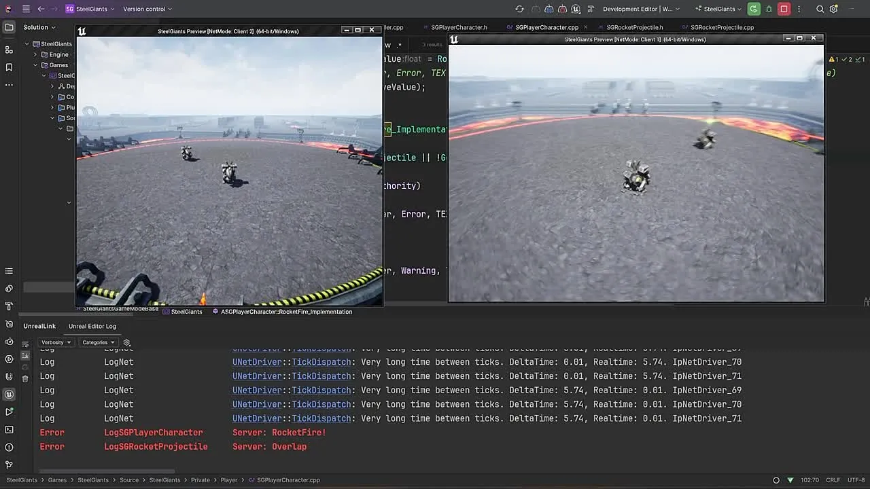Viewport: 870px width, 489px height.
Task: Click the Source breadcrumb in the path bar
Action: [x=129, y=479]
